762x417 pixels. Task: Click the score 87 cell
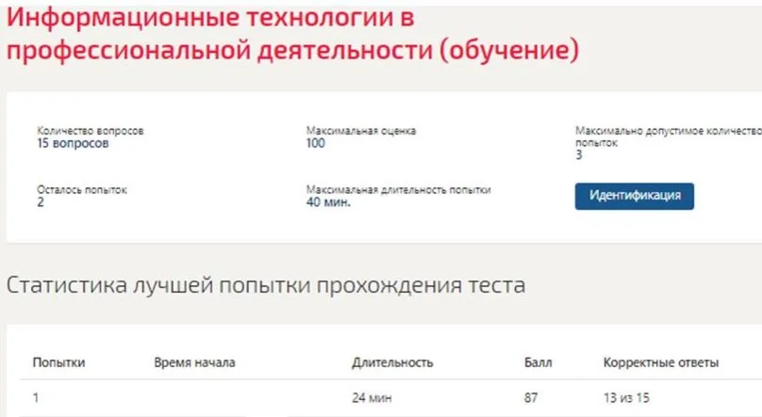point(532,398)
